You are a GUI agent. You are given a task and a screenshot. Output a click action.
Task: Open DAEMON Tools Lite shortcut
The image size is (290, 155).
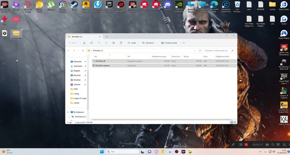tap(98, 7)
